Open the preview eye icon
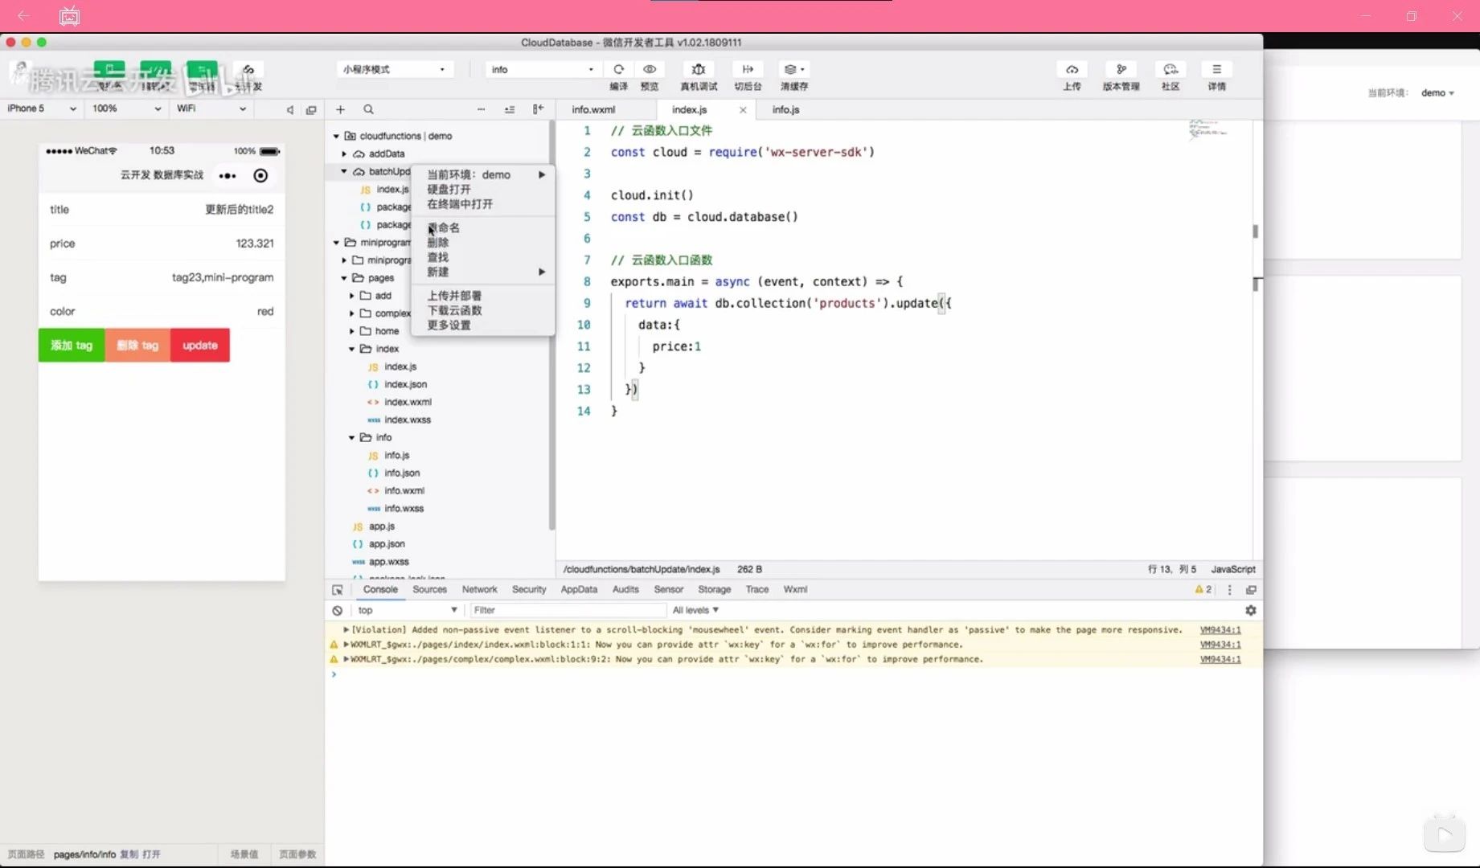Image resolution: width=1480 pixels, height=868 pixels. pyautogui.click(x=650, y=69)
